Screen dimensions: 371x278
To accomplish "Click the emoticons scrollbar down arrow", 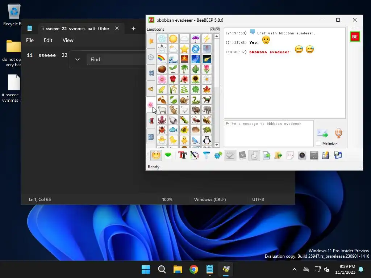I will tap(217, 145).
